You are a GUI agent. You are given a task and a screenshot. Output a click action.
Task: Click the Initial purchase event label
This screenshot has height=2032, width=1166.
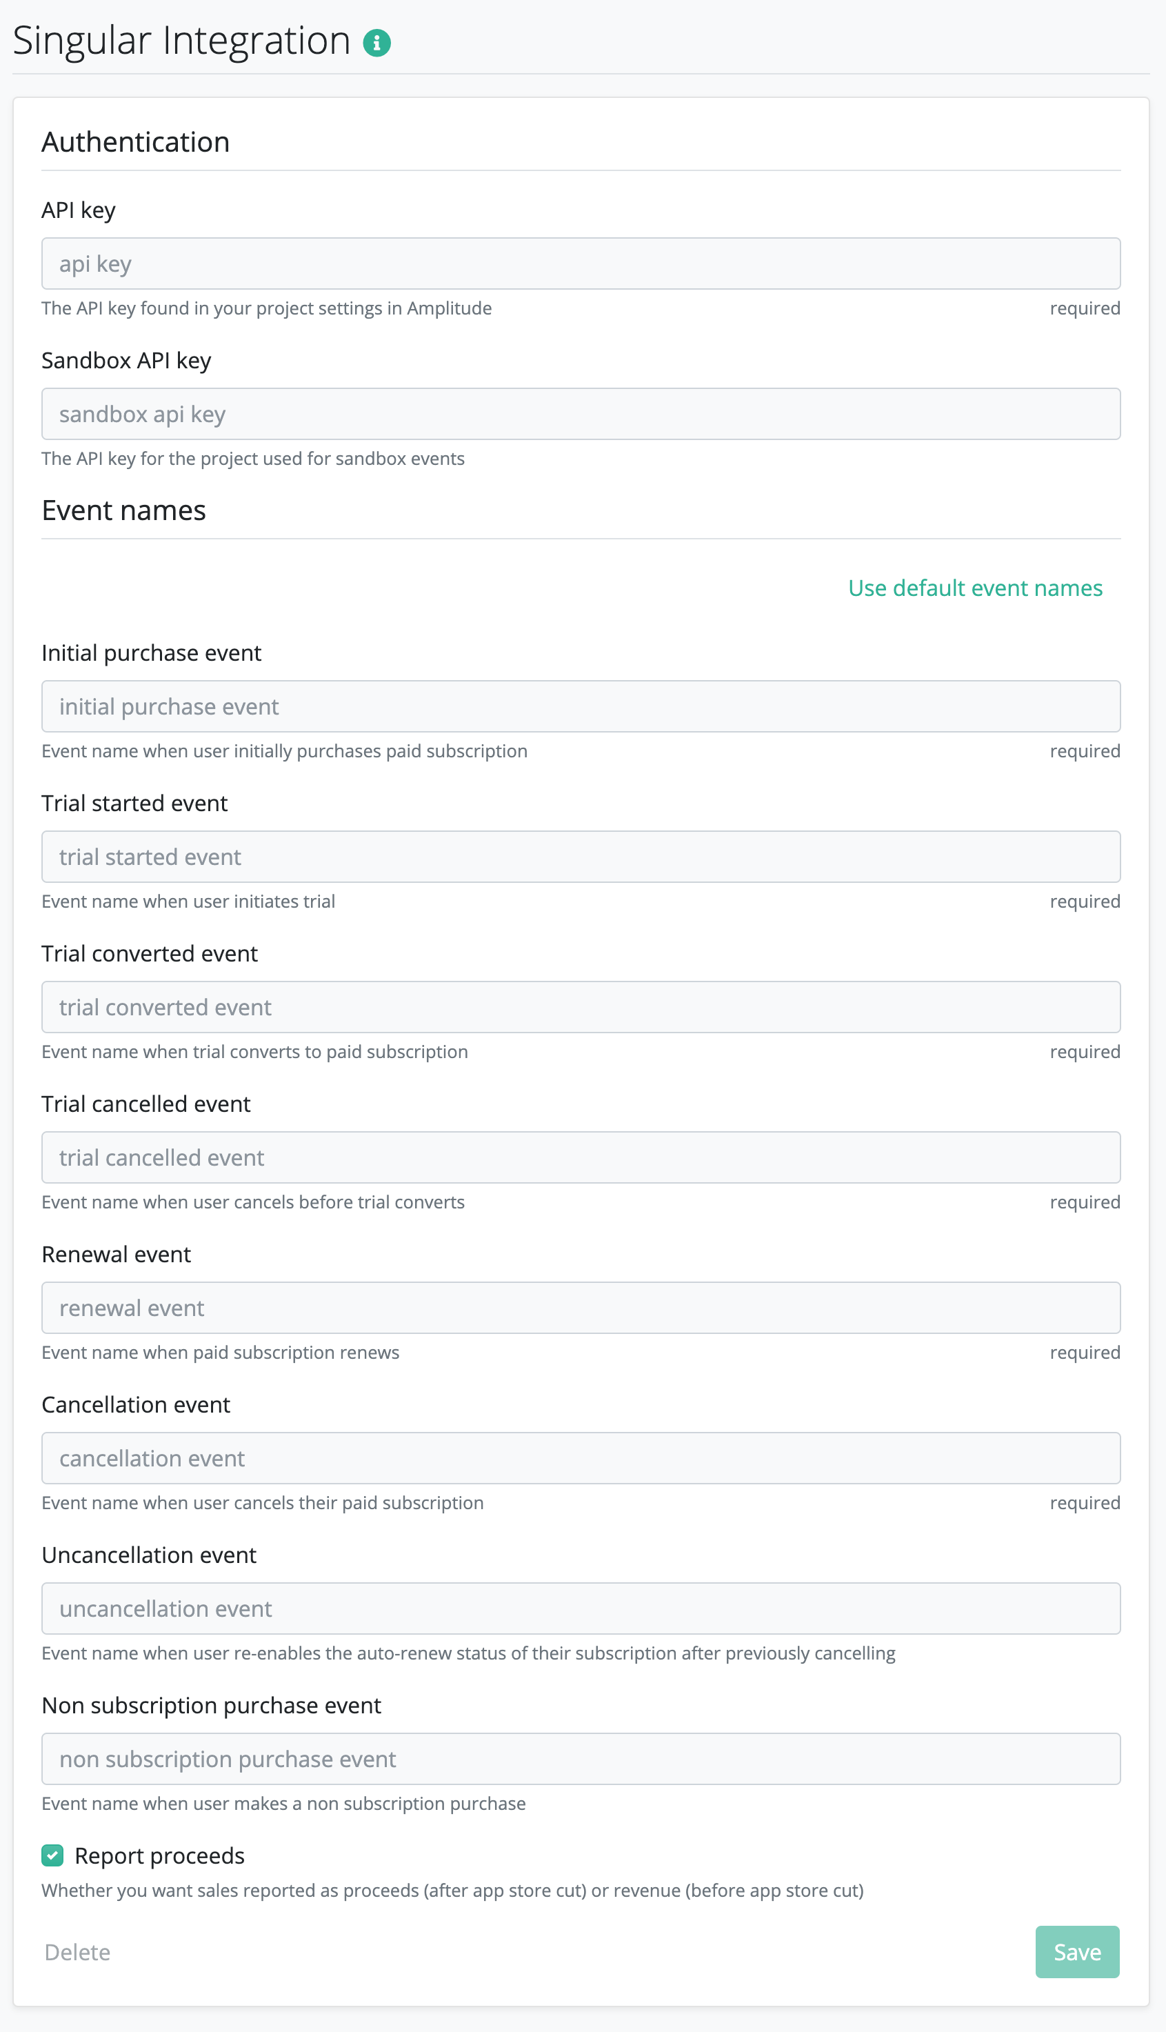point(152,653)
